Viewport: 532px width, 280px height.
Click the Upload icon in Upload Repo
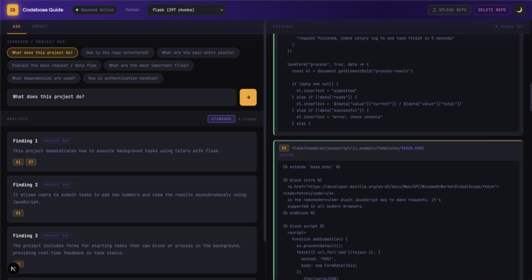(434, 10)
